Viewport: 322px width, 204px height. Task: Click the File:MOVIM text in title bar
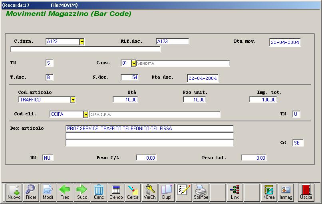[64, 5]
